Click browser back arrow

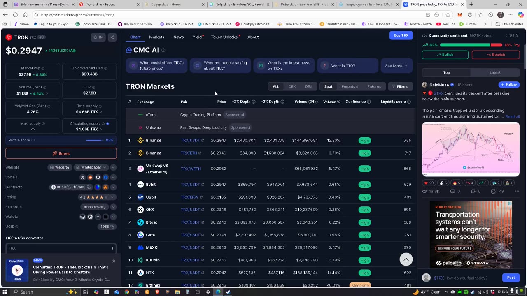click(5, 15)
